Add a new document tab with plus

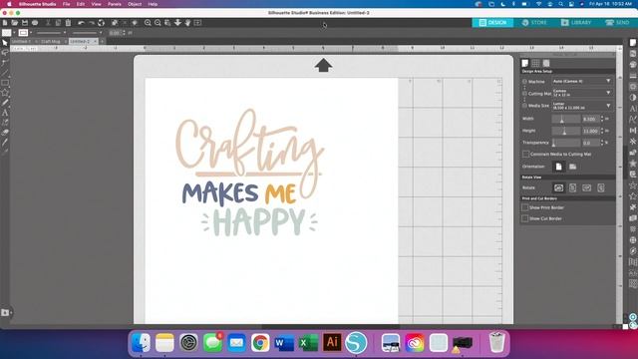(102, 42)
